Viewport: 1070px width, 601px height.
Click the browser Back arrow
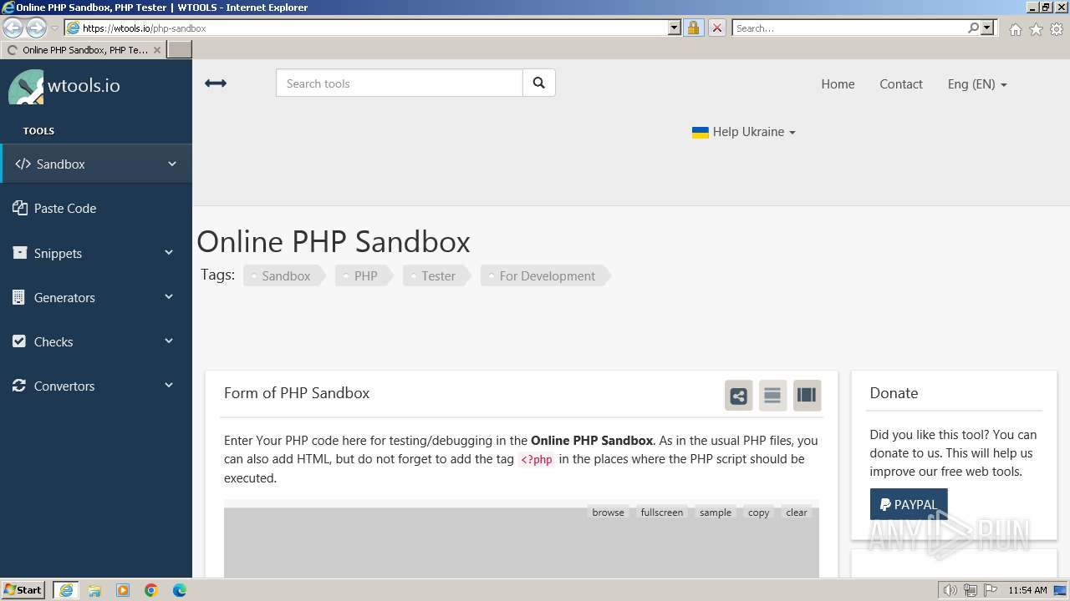click(13, 28)
